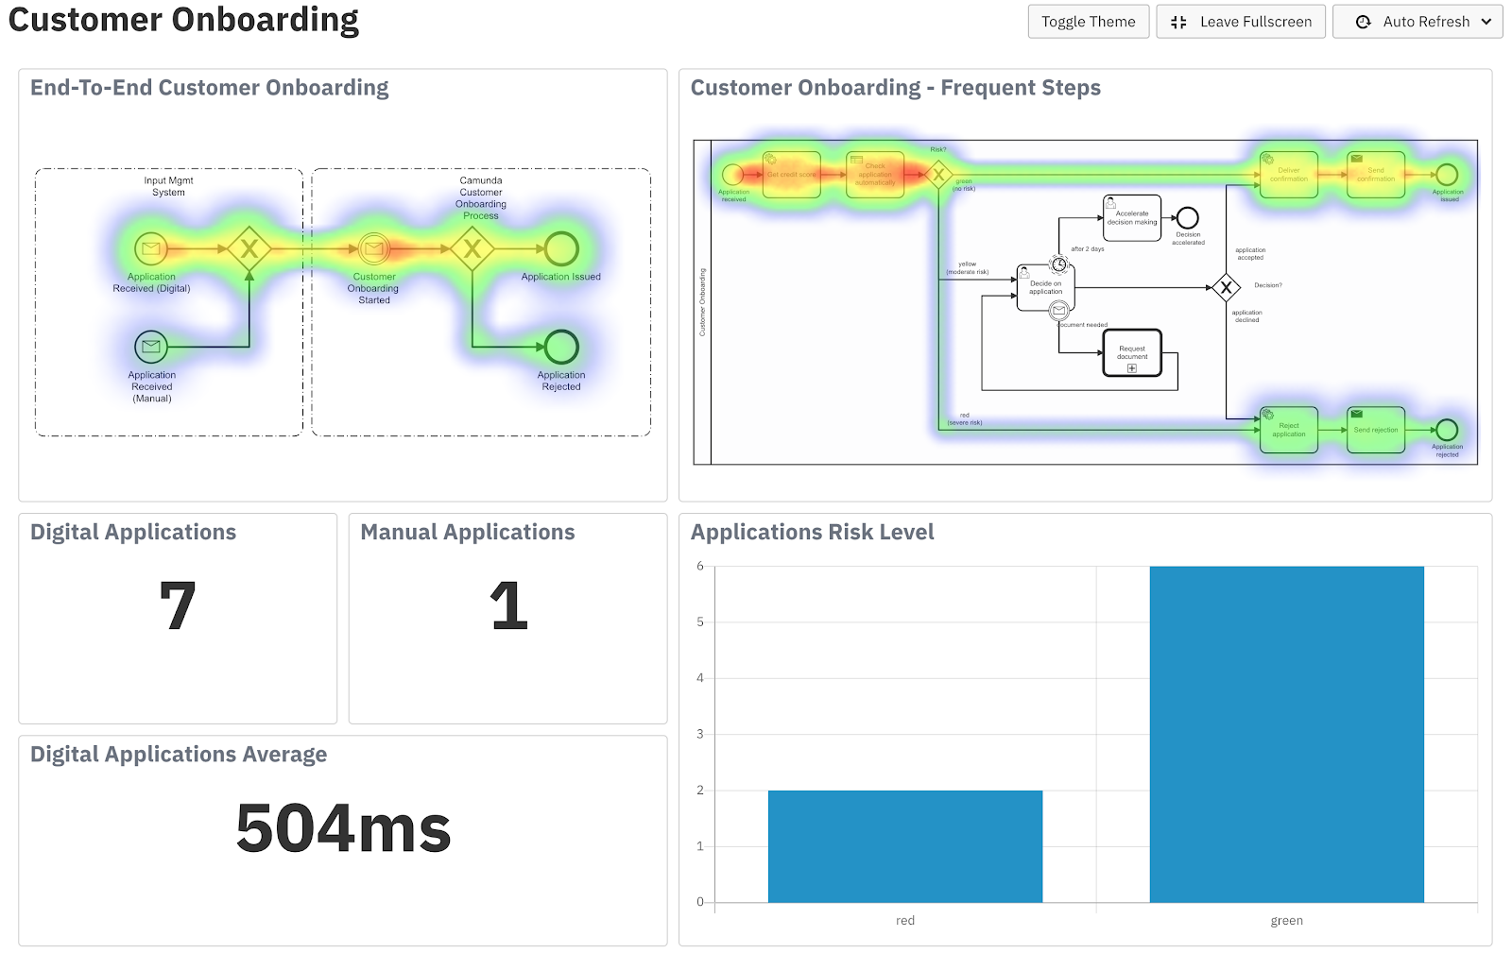Select the Accelerate decision making task
This screenshot has height=953, width=1512.
[x=1132, y=218]
